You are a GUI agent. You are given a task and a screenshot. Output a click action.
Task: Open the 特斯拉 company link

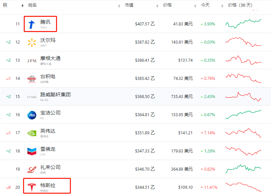[x=48, y=185]
